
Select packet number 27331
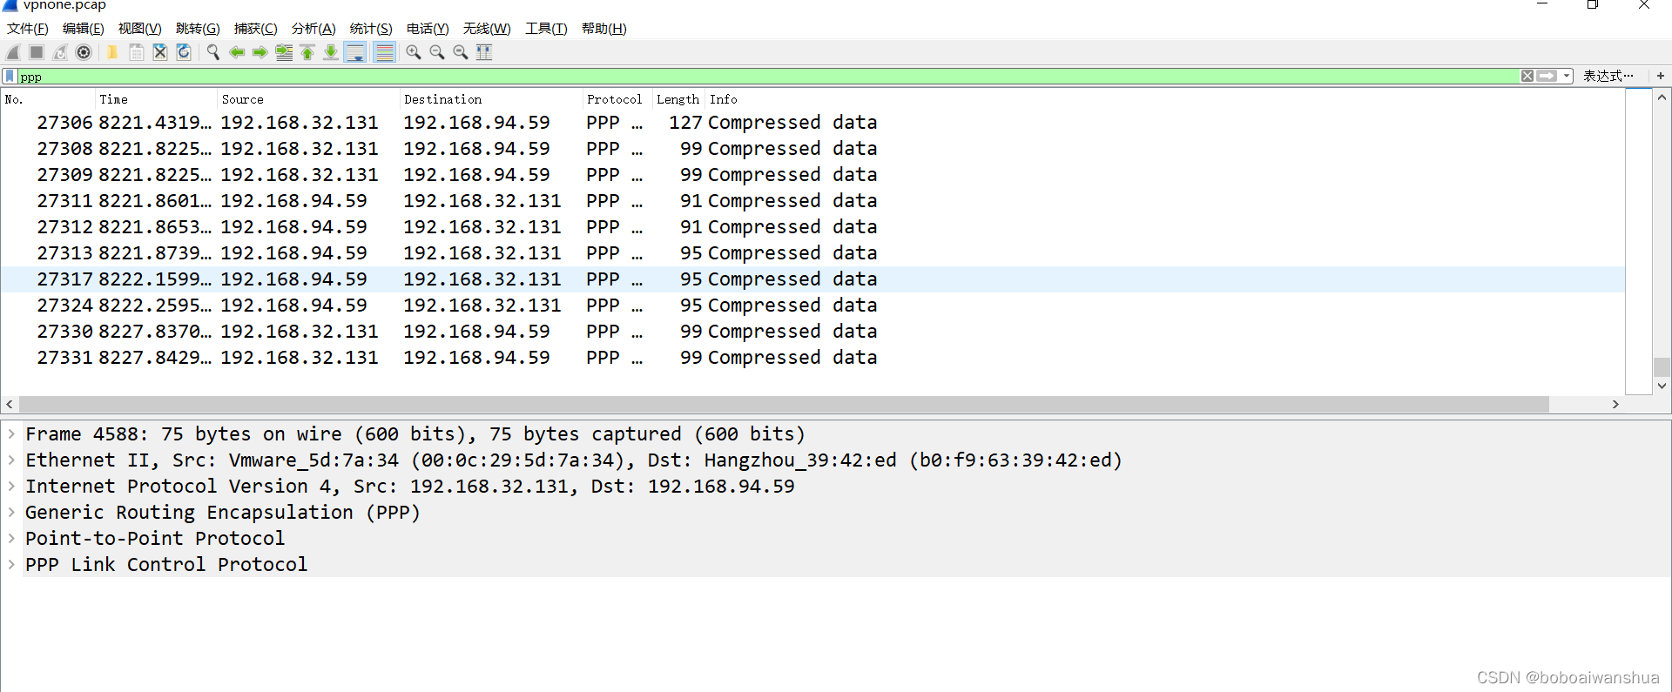812,358
